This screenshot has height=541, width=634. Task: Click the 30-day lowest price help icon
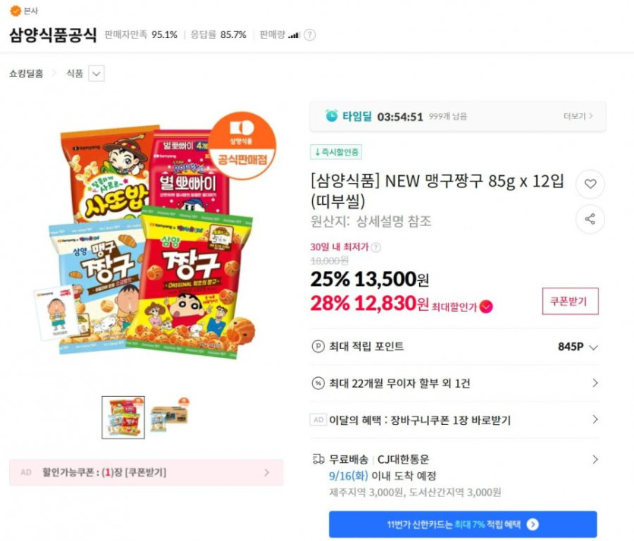point(376,247)
